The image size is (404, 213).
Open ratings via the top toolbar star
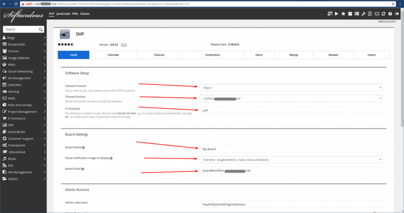click(343, 14)
